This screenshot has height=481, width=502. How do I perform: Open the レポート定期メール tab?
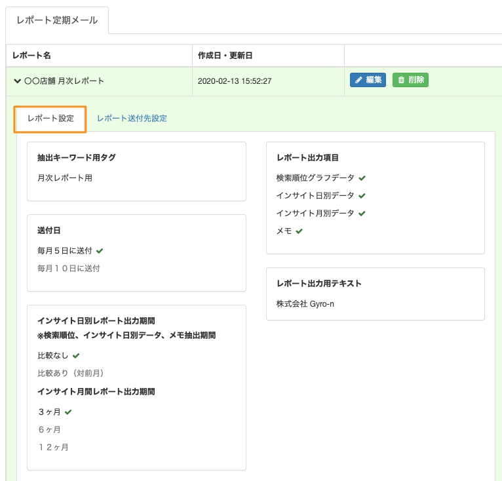pos(57,20)
